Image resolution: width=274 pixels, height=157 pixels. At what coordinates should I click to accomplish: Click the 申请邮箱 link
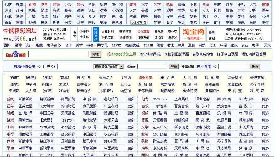coord(188,67)
